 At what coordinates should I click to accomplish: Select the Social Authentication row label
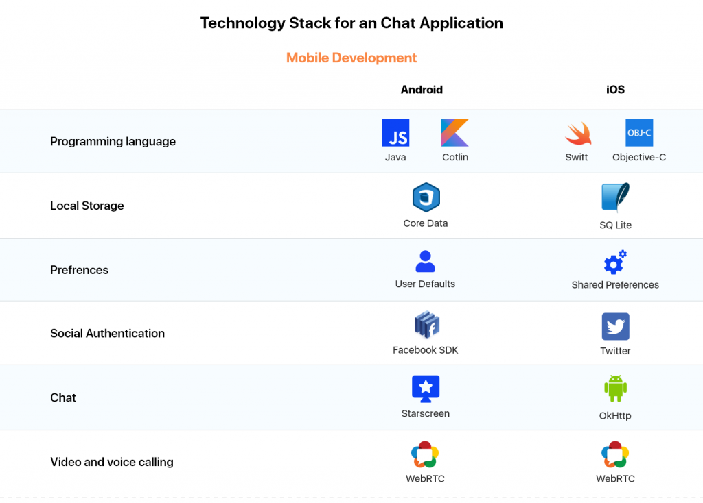click(x=108, y=334)
